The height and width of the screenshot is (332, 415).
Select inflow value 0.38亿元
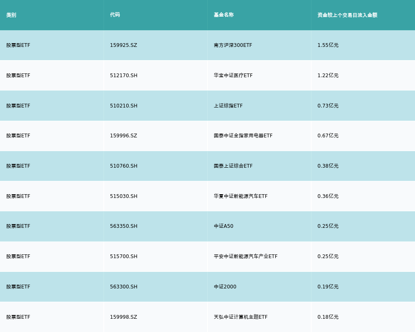[x=328, y=166]
